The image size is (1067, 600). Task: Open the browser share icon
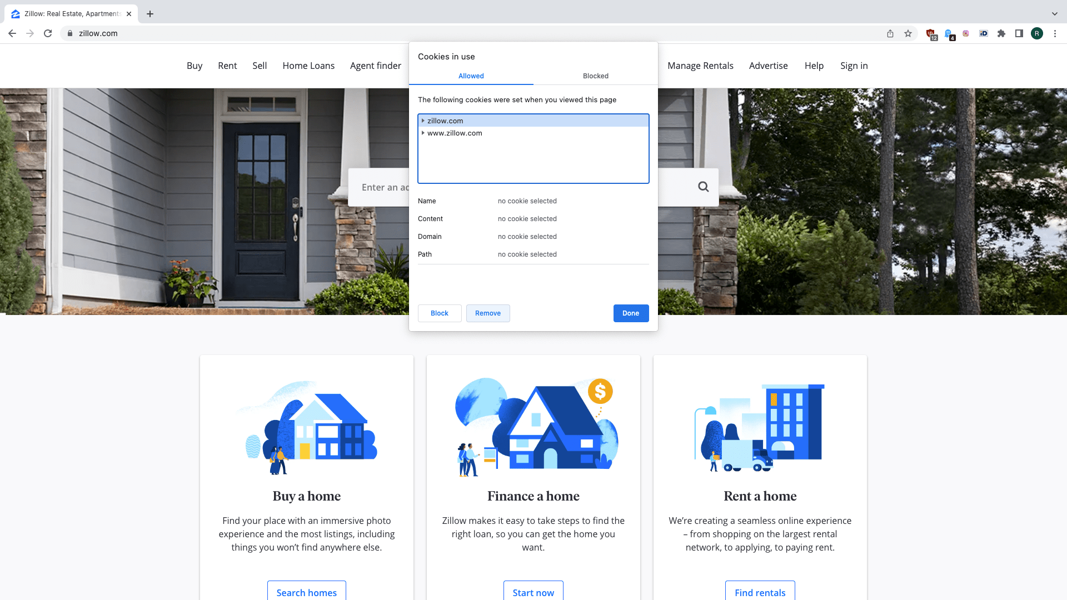890,33
